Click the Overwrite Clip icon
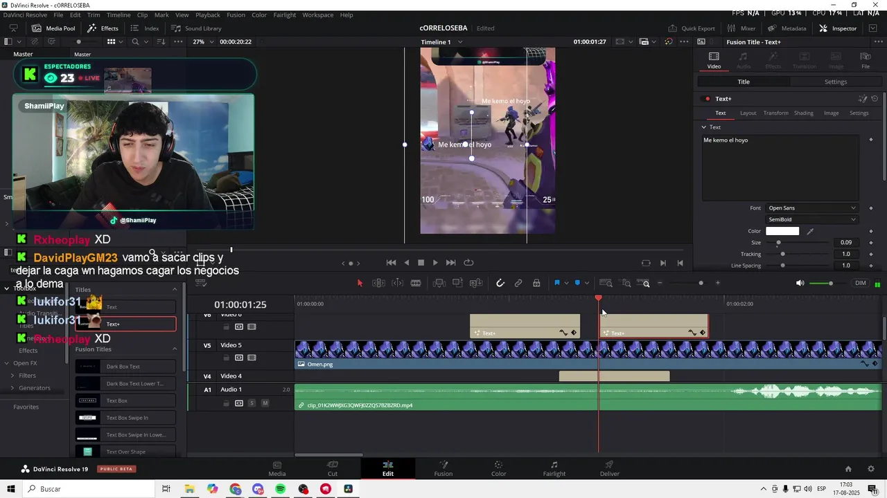Image resolution: width=887 pixels, height=498 pixels. click(x=457, y=283)
